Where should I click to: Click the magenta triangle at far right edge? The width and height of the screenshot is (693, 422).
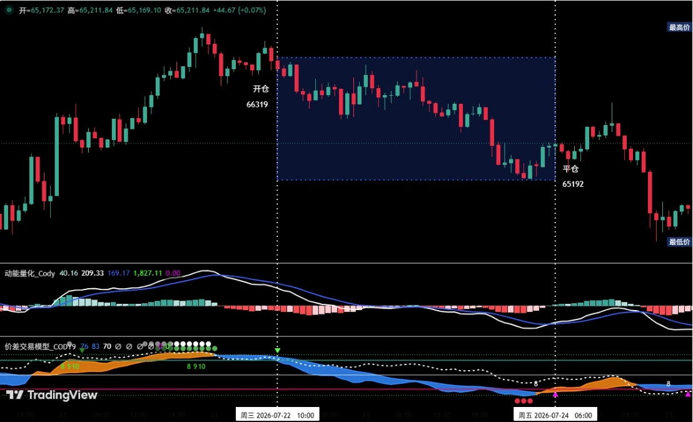[688, 394]
